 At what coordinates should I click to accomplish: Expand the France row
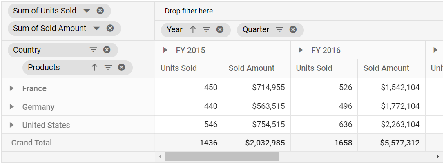pyautogui.click(x=11, y=88)
